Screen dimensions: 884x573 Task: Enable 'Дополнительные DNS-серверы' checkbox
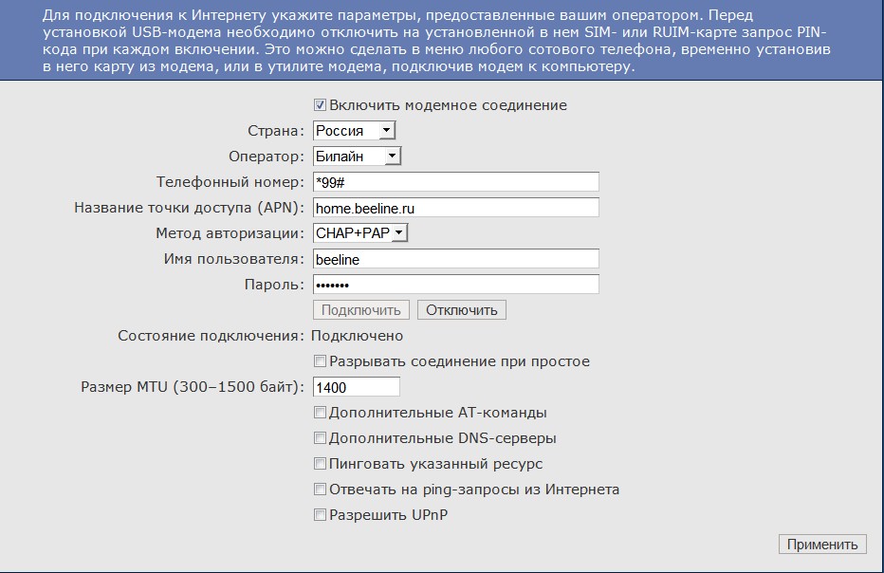click(321, 438)
